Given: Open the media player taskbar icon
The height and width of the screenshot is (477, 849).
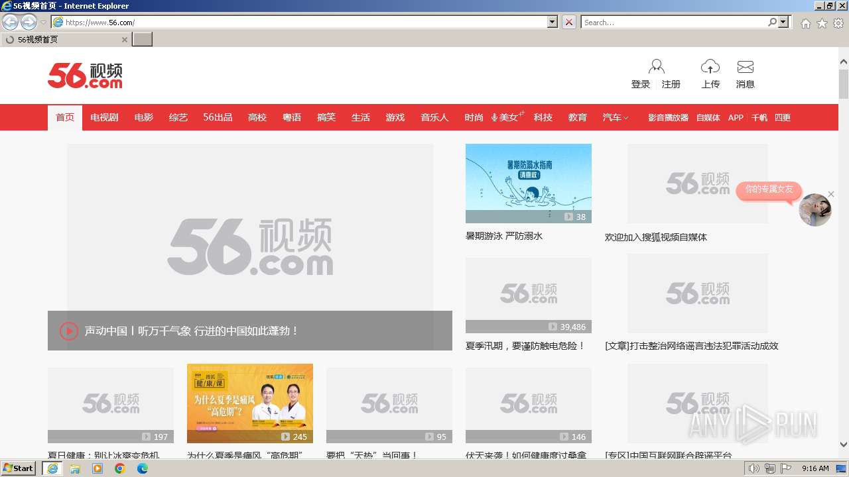Looking at the screenshot, I should (98, 468).
